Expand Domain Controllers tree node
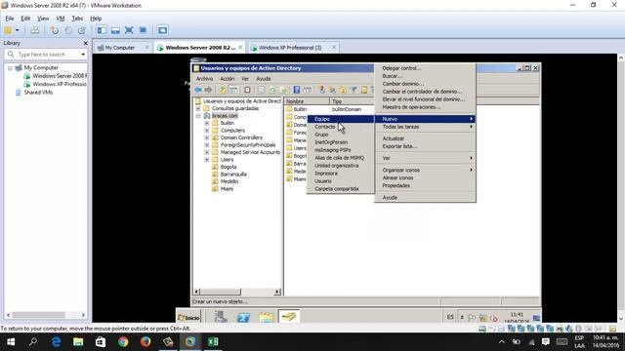 (207, 137)
